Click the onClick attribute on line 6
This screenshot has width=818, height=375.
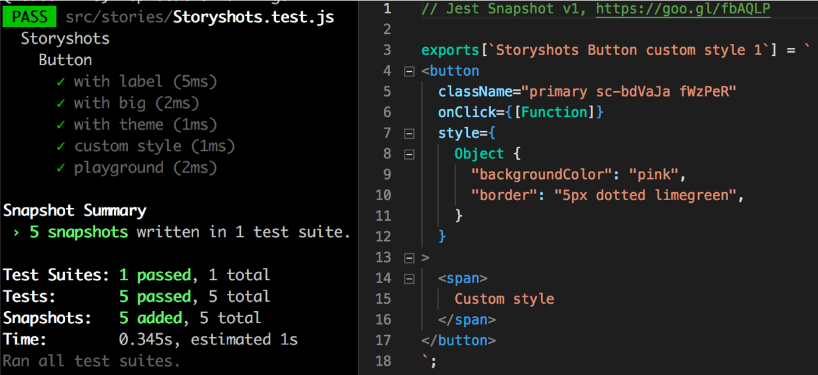tap(520, 112)
